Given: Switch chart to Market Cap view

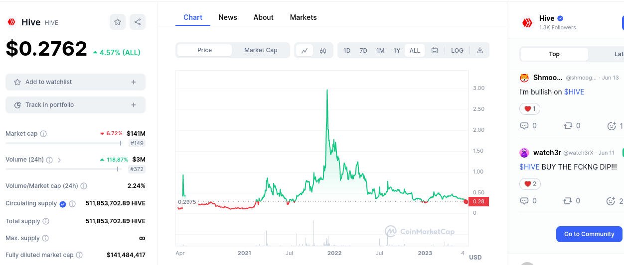Looking at the screenshot, I should [261, 50].
